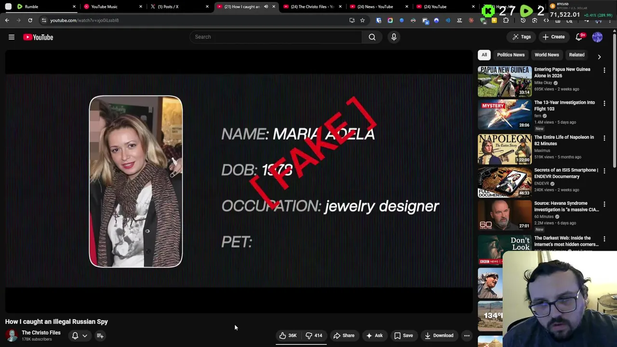Download the video

[x=439, y=335]
